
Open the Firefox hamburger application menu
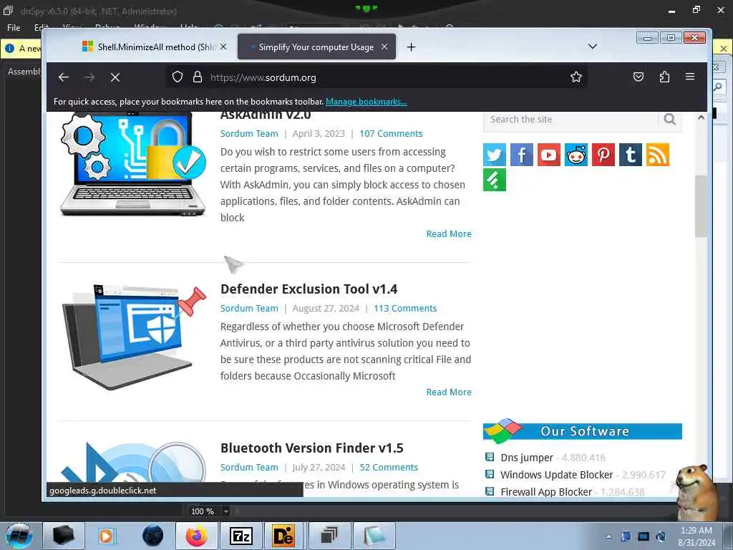[x=690, y=77]
